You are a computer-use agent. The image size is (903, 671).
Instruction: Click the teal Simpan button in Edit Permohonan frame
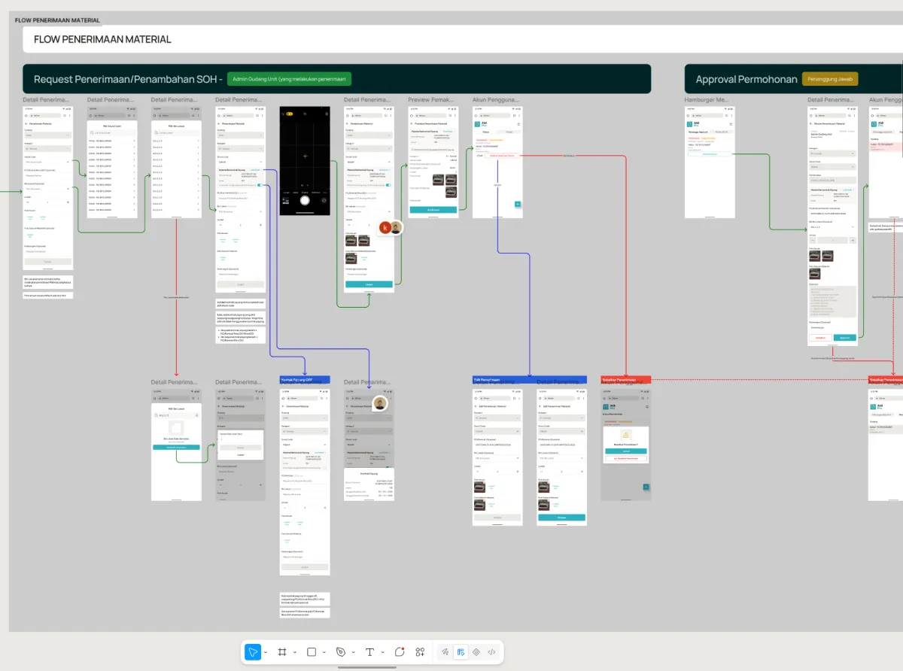pyautogui.click(x=561, y=518)
